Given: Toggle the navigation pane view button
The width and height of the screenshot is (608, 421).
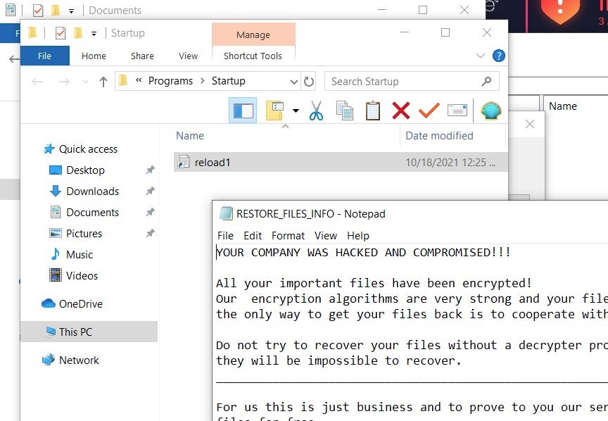Looking at the screenshot, I should pos(243,111).
